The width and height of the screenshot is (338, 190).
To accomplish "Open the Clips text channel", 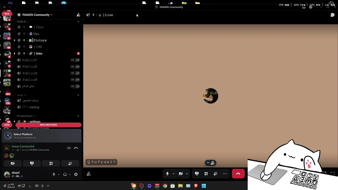I will 48,34.
